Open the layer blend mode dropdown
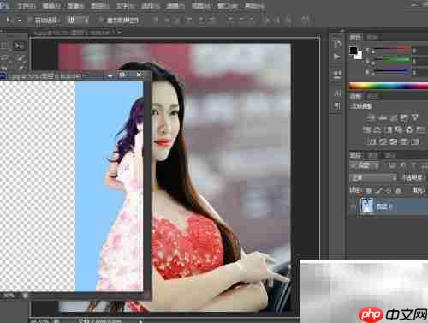Viewport: 428px width, 323px height. coord(373,177)
